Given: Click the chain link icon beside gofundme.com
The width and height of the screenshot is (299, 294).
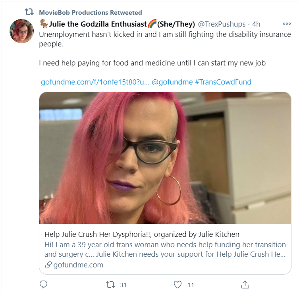Looking at the screenshot, I should [48, 265].
